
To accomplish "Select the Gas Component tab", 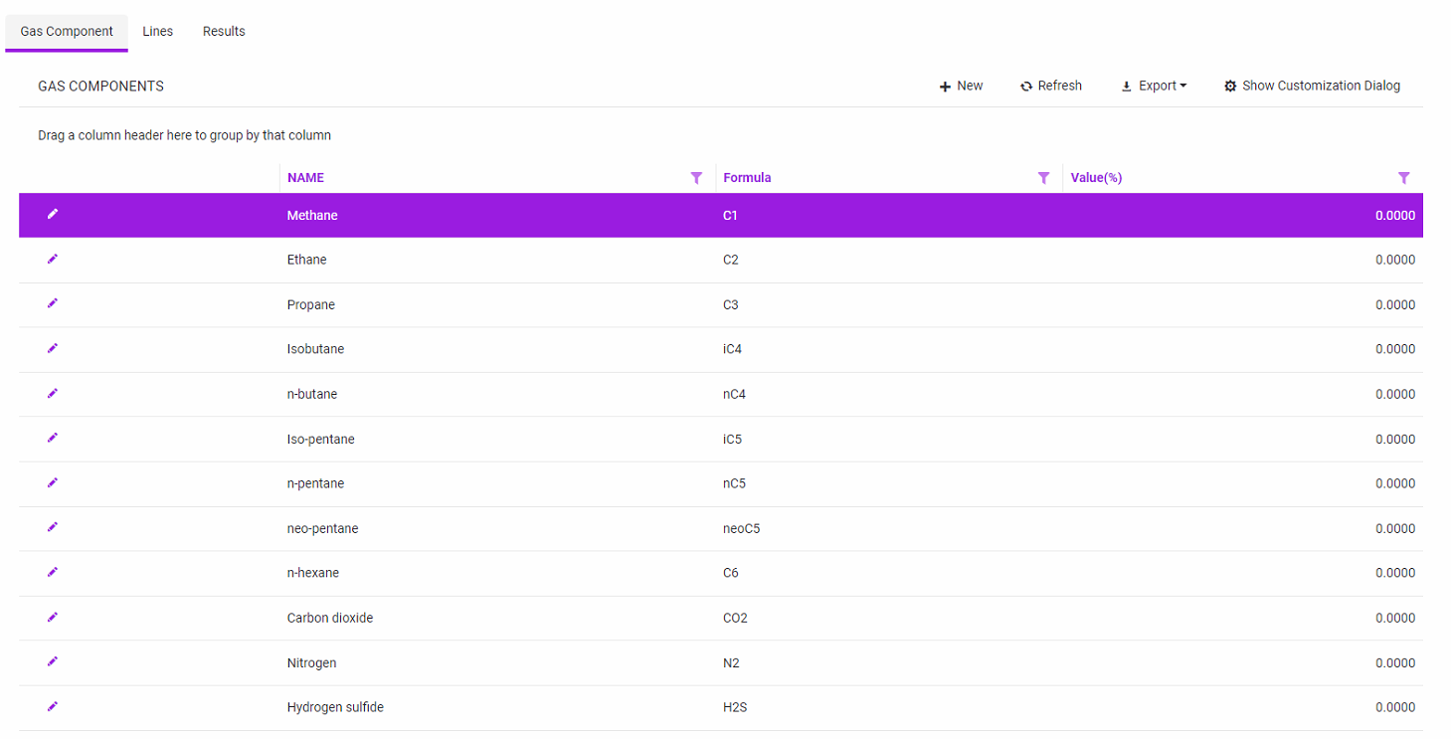I will pyautogui.click(x=67, y=32).
